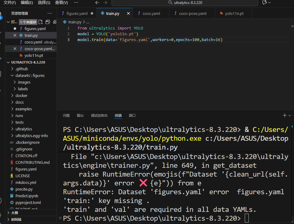This screenshot has height=224, width=294.
Task: Close train.py in open editors list
Action: point(15,35)
